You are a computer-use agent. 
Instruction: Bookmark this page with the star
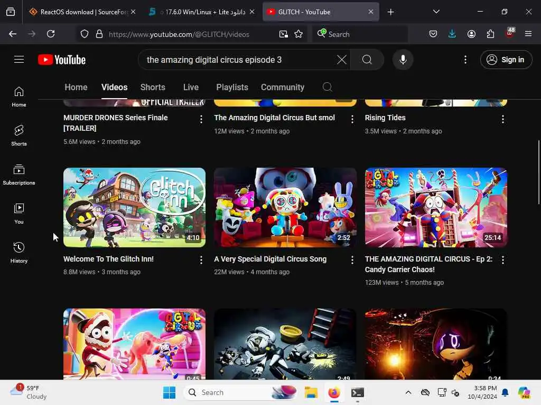299,34
